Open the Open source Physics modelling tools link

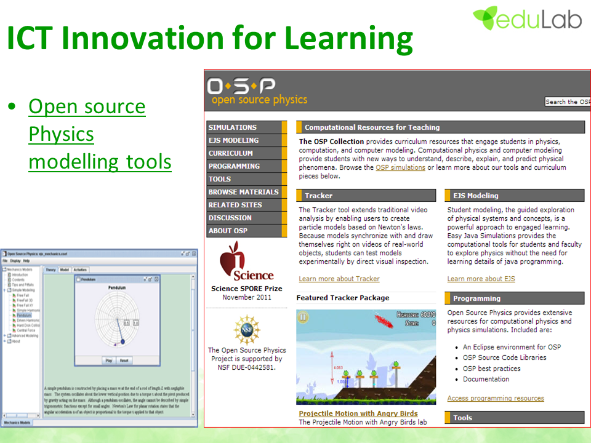[100, 134]
